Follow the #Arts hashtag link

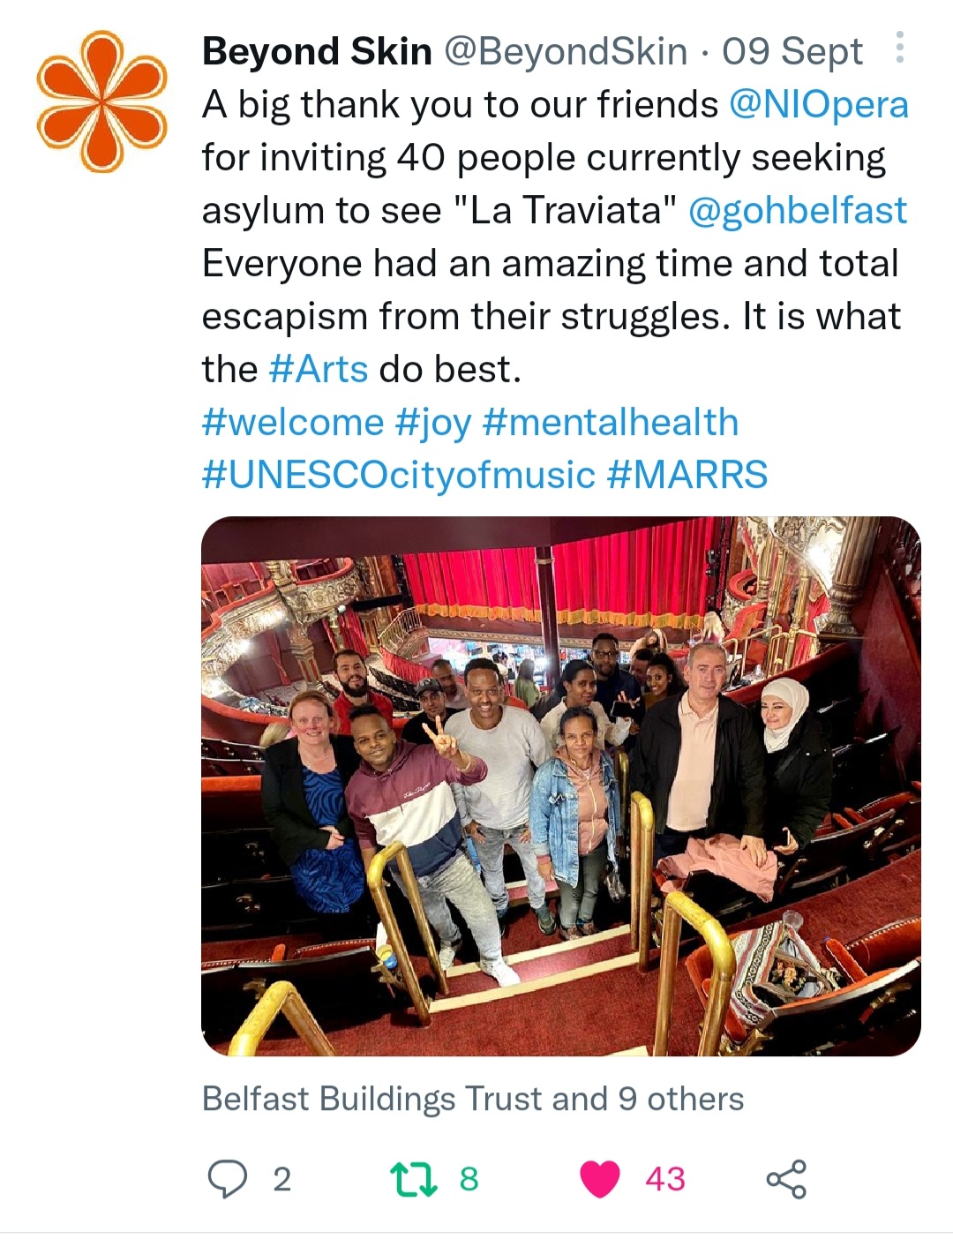click(x=318, y=369)
